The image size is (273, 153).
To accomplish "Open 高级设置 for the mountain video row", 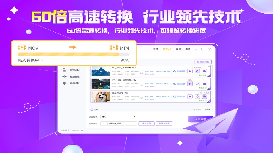I will (x=179, y=71).
